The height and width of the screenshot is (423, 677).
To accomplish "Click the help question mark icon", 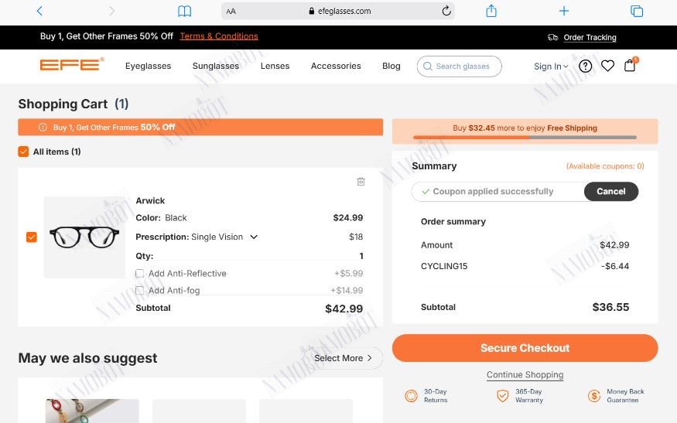I will pyautogui.click(x=585, y=66).
